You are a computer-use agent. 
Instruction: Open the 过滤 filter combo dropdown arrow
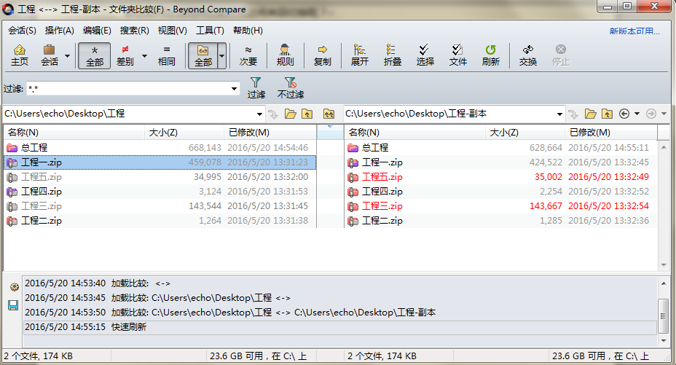[x=234, y=89]
